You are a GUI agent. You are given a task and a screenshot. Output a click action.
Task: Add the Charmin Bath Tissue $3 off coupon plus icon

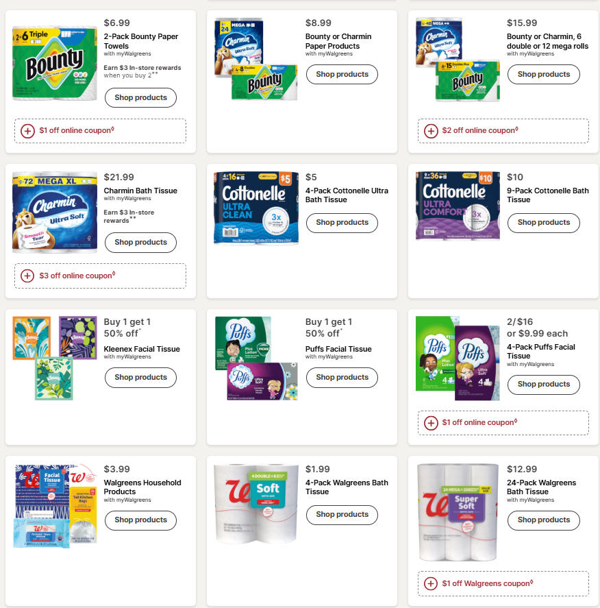[x=27, y=276]
